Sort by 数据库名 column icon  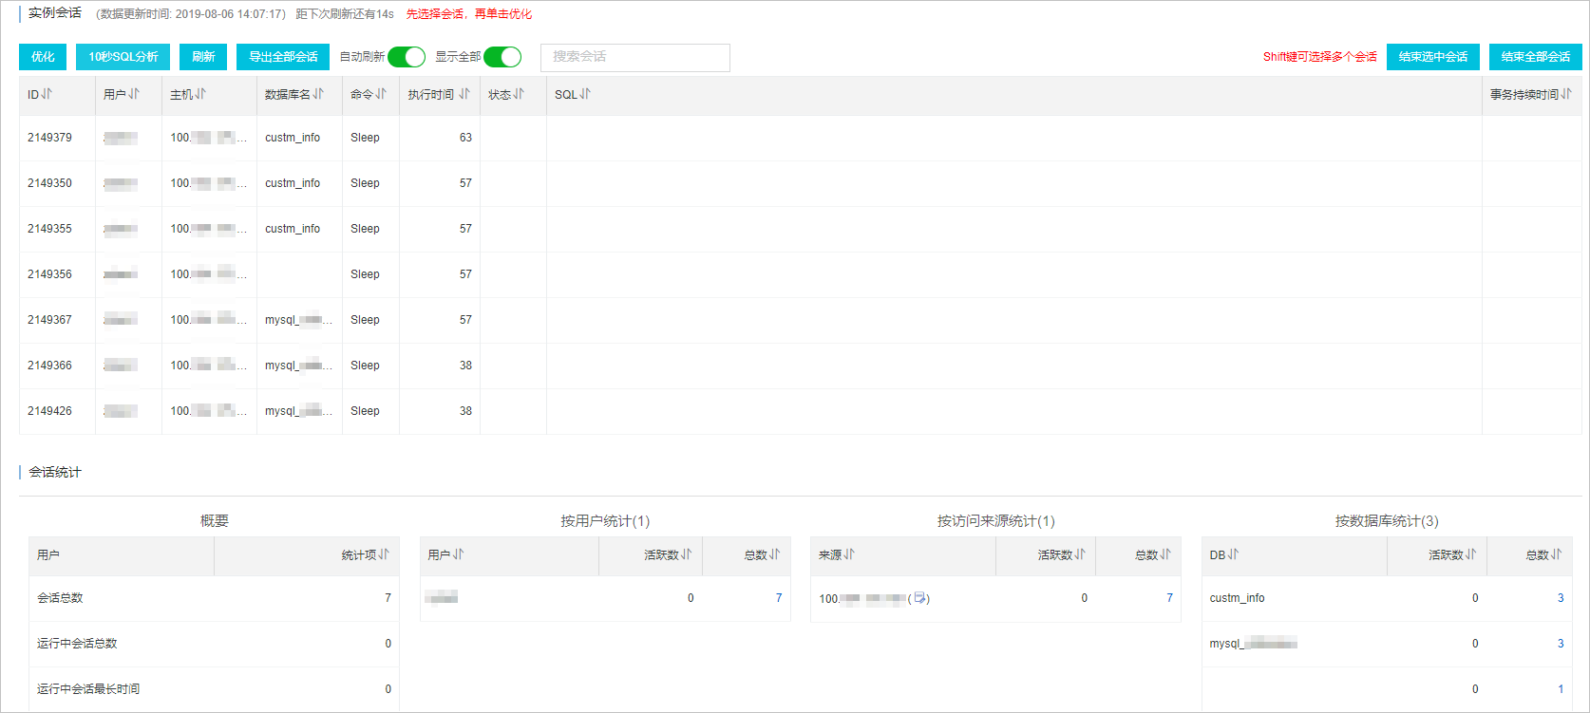pyautogui.click(x=318, y=94)
